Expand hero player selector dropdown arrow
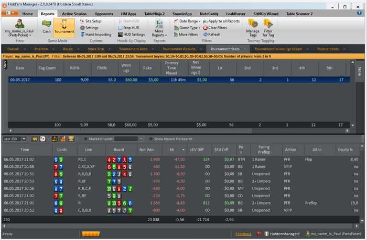This screenshot has width=367, height=240. pos(30,35)
